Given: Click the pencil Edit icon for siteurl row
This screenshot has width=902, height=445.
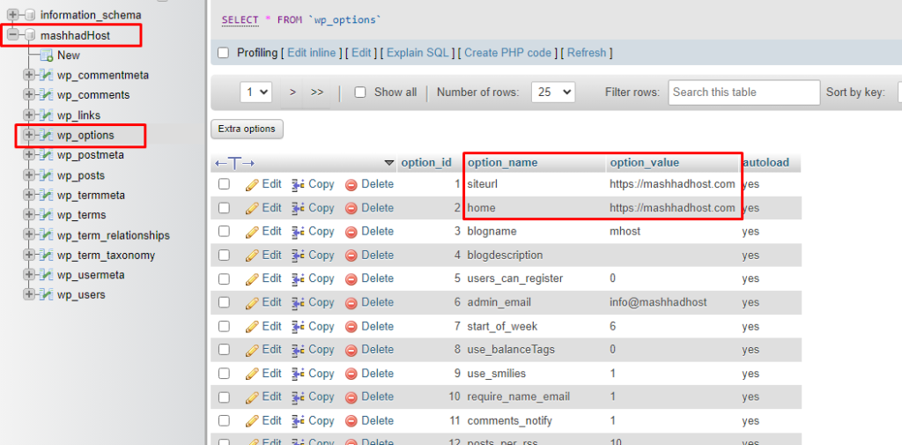Looking at the screenshot, I should click(x=252, y=185).
